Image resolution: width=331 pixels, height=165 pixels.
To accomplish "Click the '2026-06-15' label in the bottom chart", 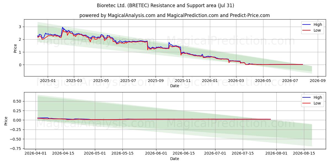I will pyautogui.click(x=184, y=154).
